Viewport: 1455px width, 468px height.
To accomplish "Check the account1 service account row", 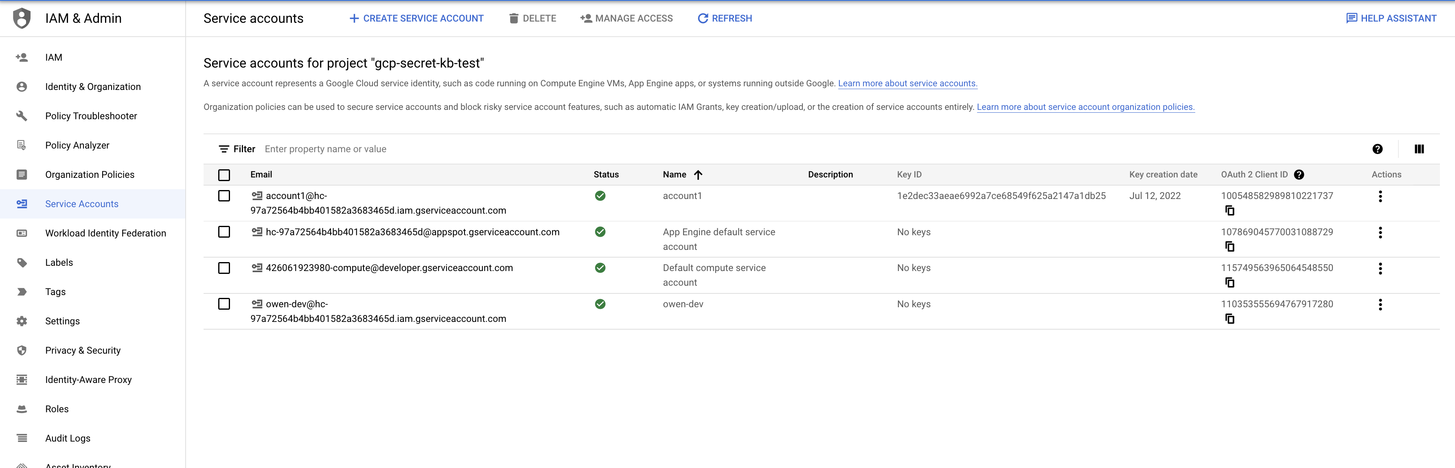I will click(224, 196).
